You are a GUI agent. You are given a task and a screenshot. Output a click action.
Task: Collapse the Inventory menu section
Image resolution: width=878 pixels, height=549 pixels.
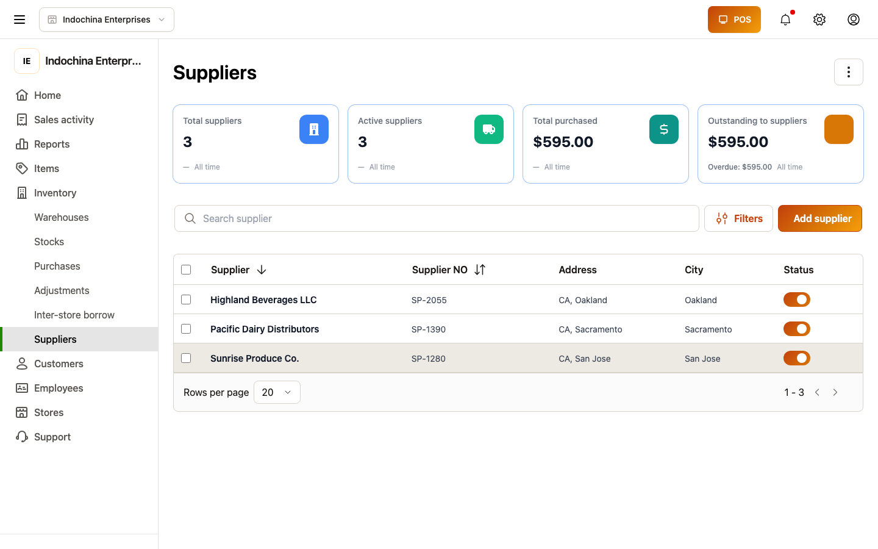pos(79,193)
